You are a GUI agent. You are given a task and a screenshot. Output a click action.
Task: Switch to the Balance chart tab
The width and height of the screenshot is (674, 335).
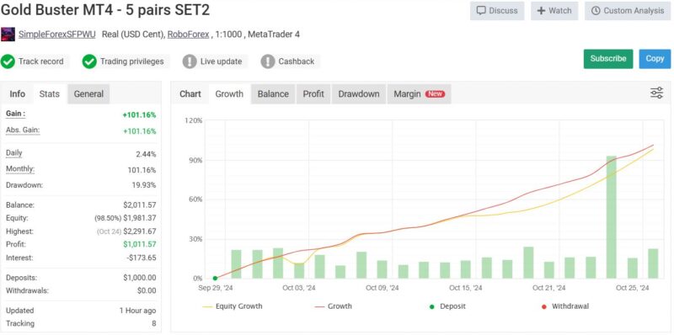point(273,94)
